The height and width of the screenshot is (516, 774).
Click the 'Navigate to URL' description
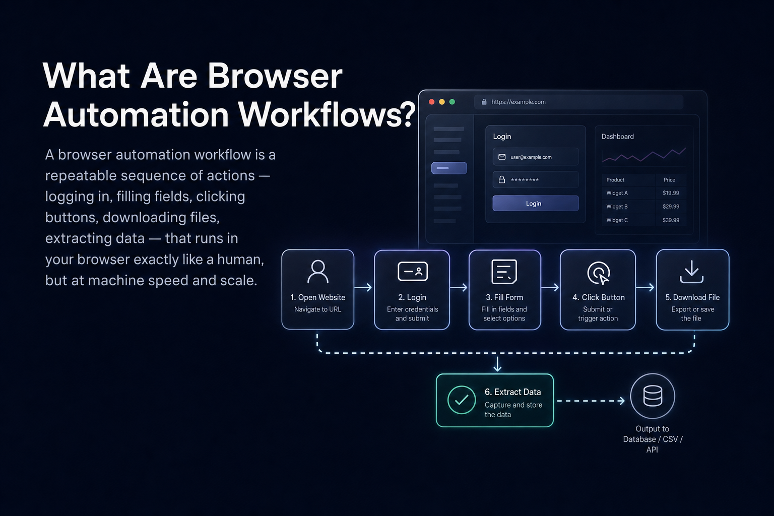coord(318,309)
